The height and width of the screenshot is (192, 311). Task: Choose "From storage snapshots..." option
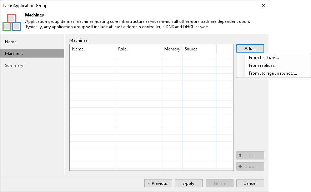[x=273, y=73]
